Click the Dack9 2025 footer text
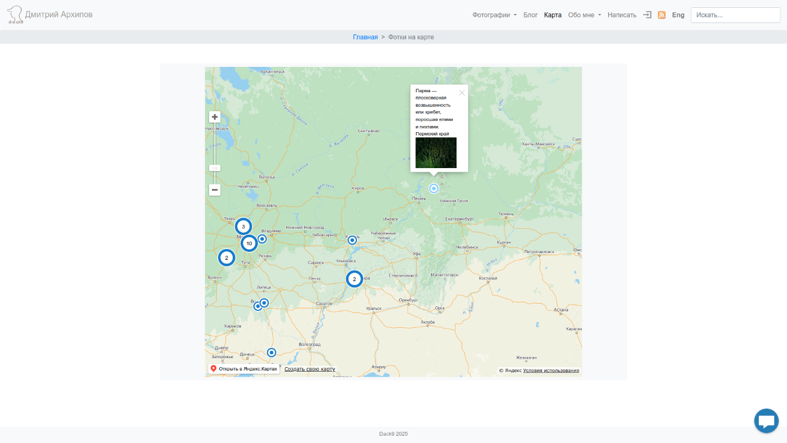 click(393, 434)
